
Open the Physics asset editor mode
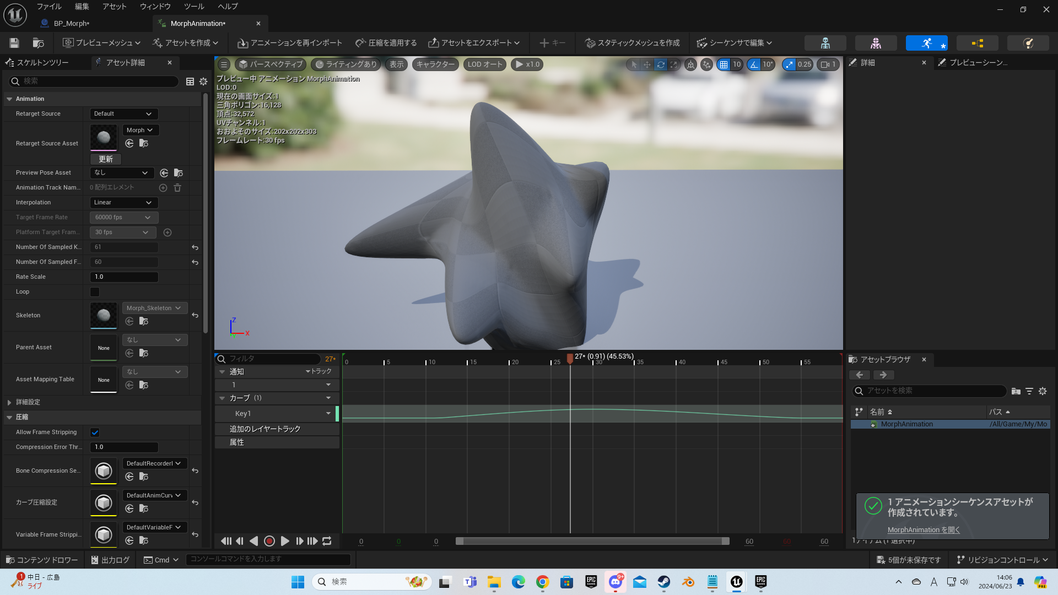(x=1028, y=42)
